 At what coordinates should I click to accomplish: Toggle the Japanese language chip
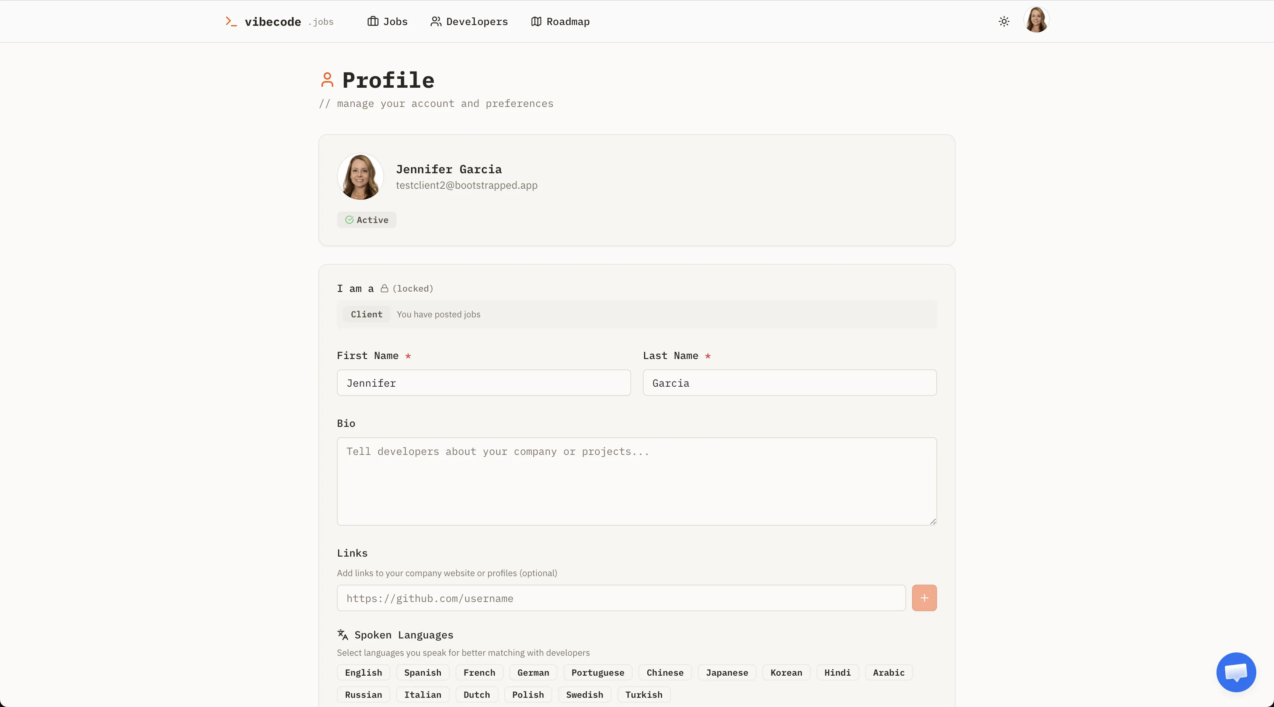click(727, 672)
